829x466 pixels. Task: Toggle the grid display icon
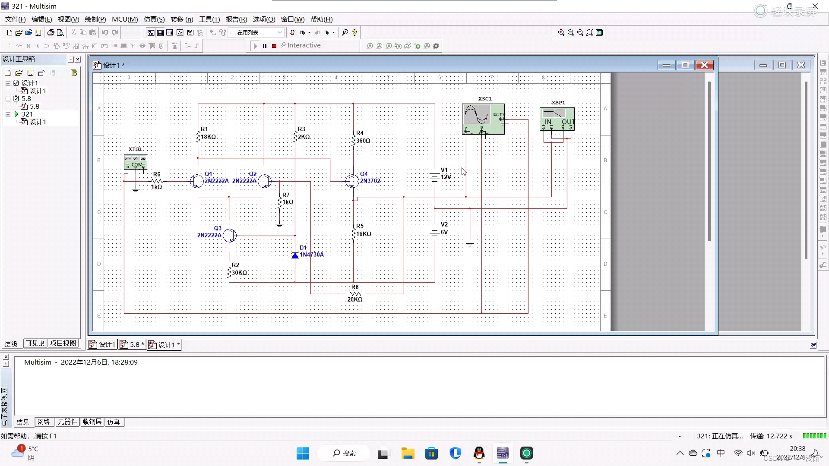[160, 32]
